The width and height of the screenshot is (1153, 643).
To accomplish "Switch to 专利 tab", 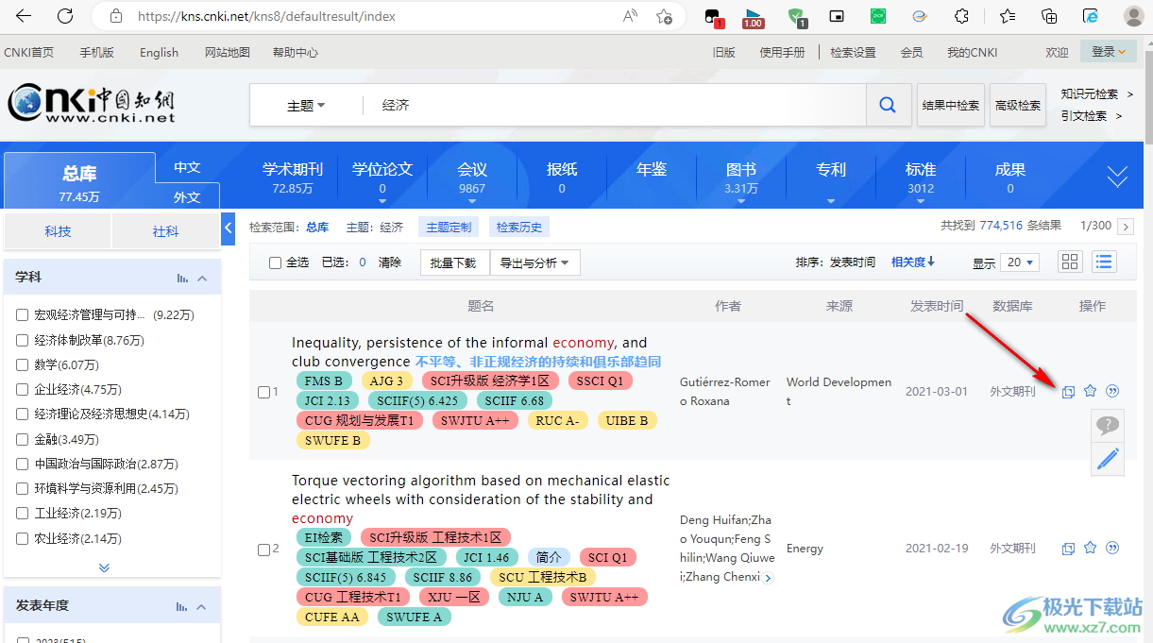I will (x=831, y=177).
